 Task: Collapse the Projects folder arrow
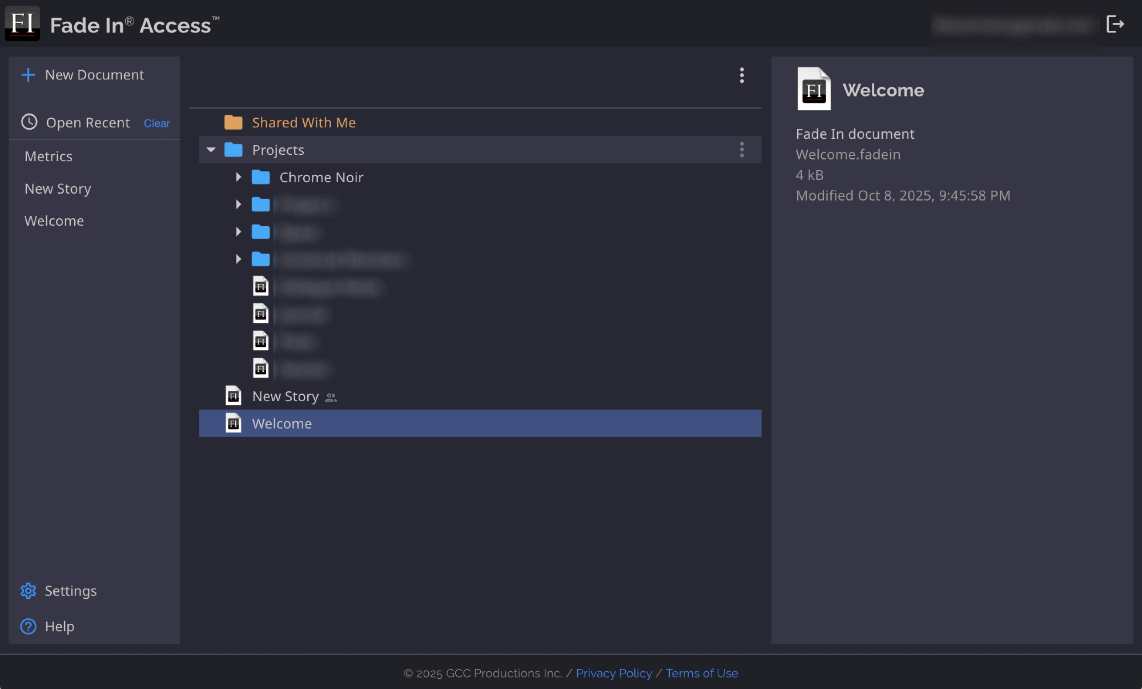point(211,150)
